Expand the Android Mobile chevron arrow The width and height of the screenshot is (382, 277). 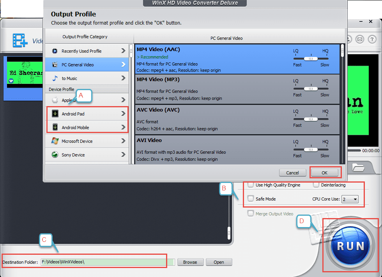pos(123,127)
